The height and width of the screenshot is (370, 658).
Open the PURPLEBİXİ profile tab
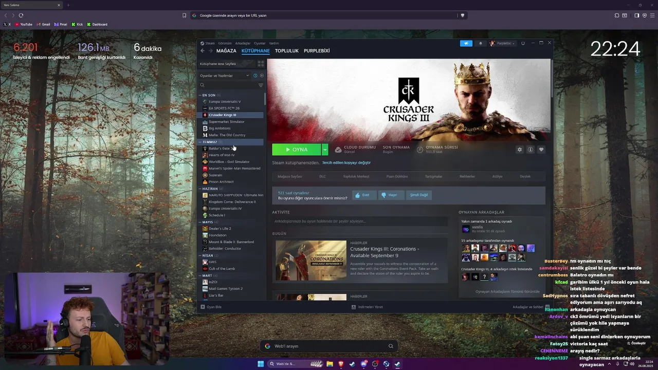pyautogui.click(x=317, y=51)
